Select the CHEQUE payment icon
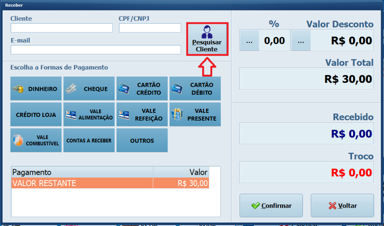 (89, 89)
